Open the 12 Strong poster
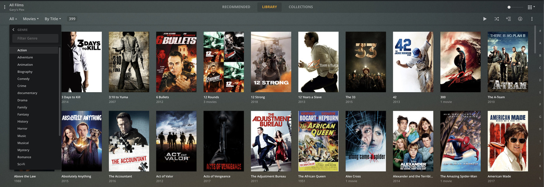Screen dimensions: 544x187 271,62
